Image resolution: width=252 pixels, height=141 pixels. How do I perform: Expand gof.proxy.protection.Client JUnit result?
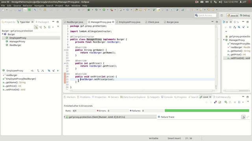[65, 117]
